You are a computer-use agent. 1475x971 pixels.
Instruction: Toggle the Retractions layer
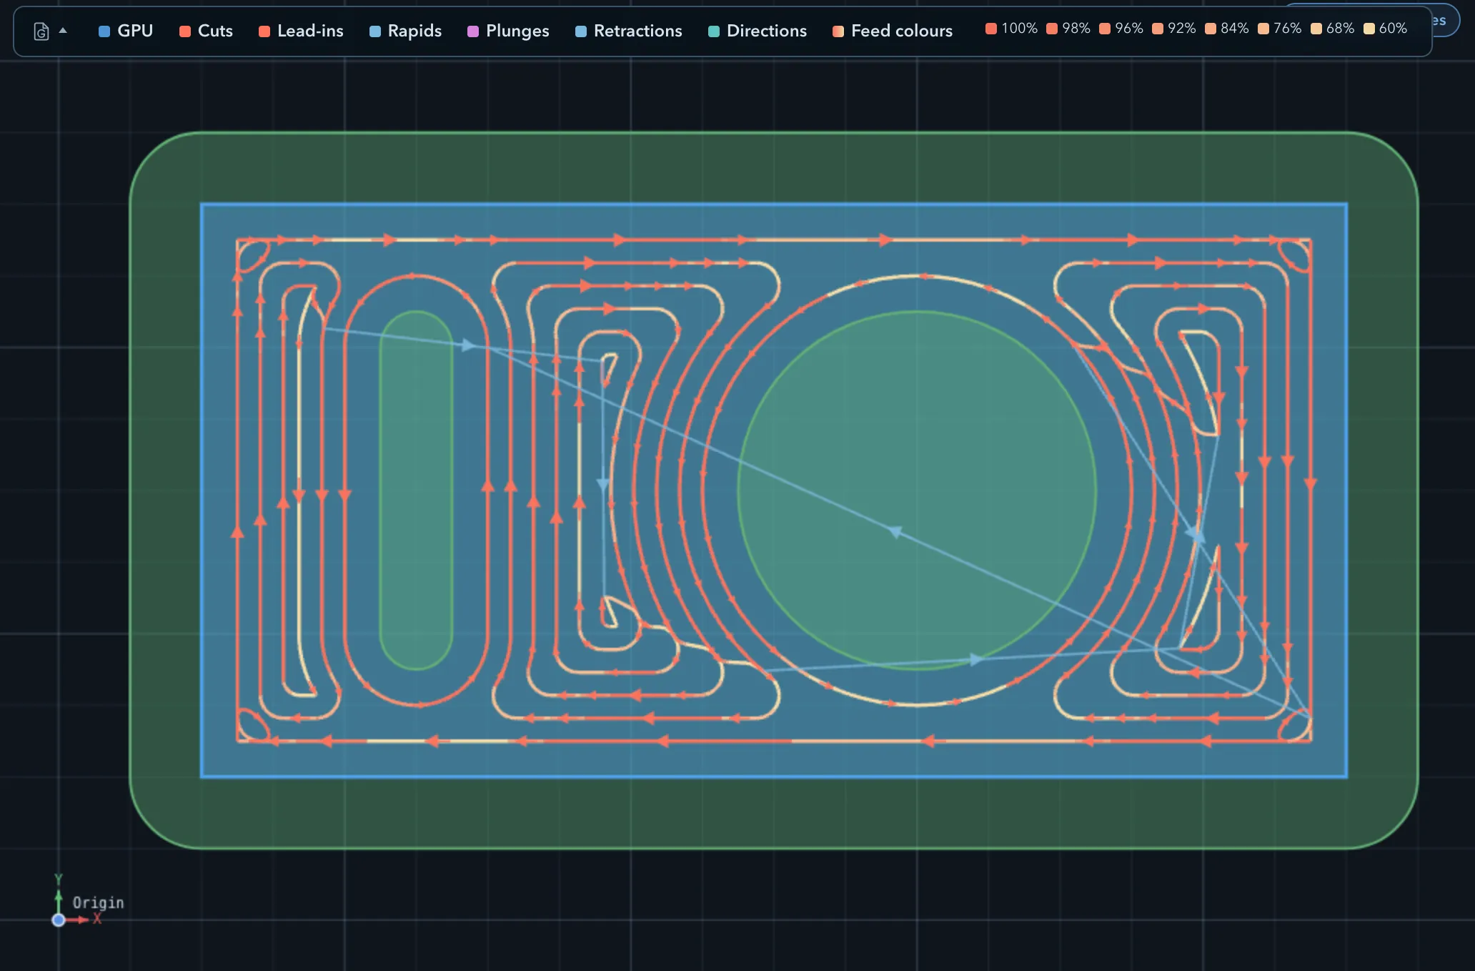tap(629, 31)
